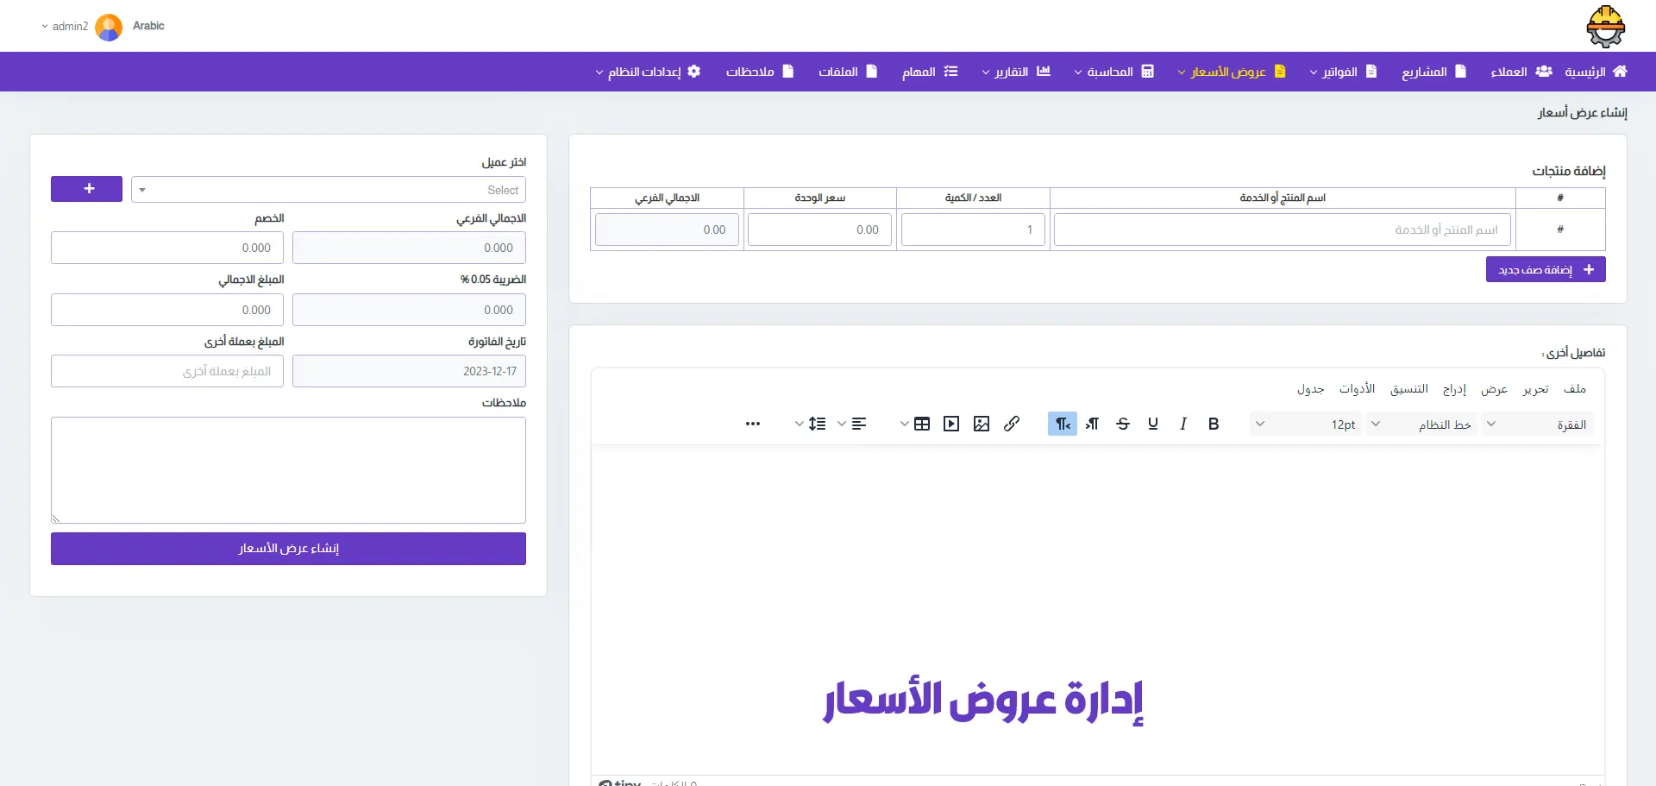This screenshot has height=786, width=1656.
Task: Click the Italic formatting icon
Action: pyautogui.click(x=1183, y=424)
